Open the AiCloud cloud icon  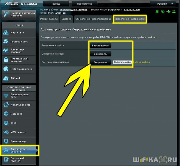[6, 78]
